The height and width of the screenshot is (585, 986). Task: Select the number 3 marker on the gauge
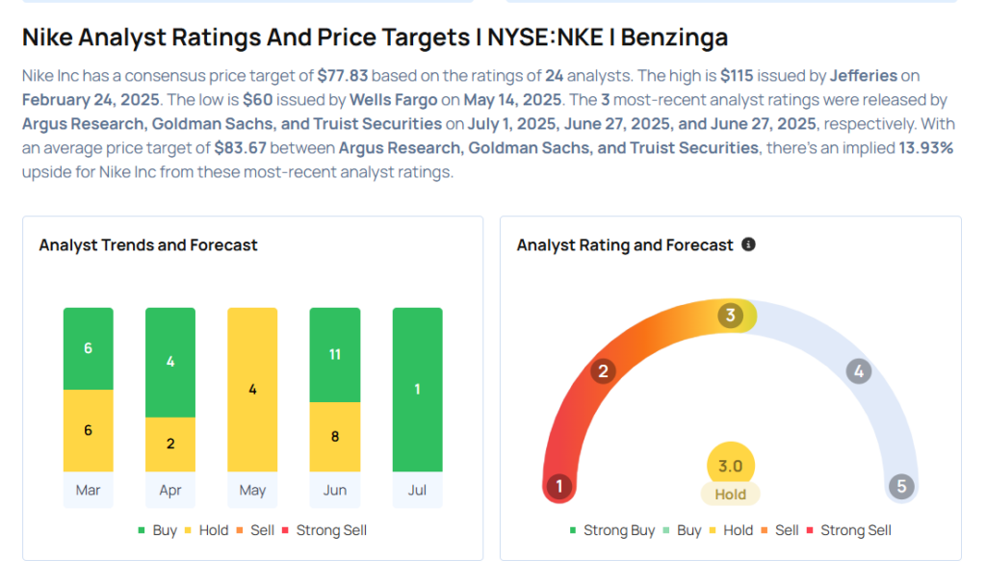pyautogui.click(x=731, y=316)
